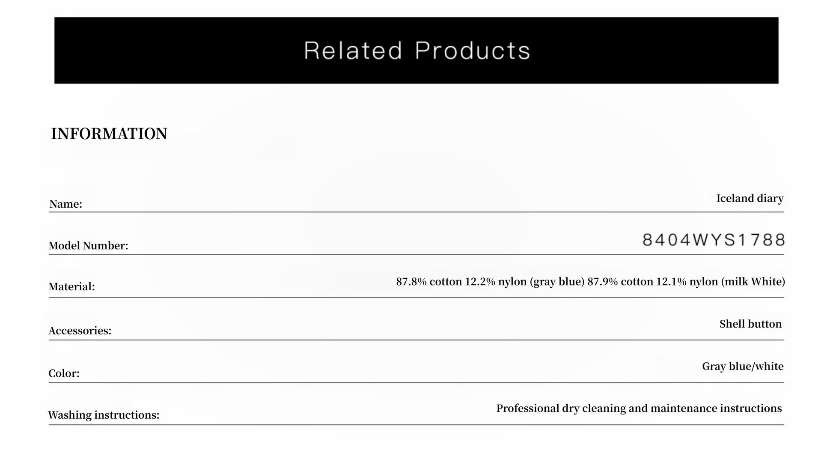Select model number 8404WYS1788
The width and height of the screenshot is (833, 465).
(x=714, y=240)
